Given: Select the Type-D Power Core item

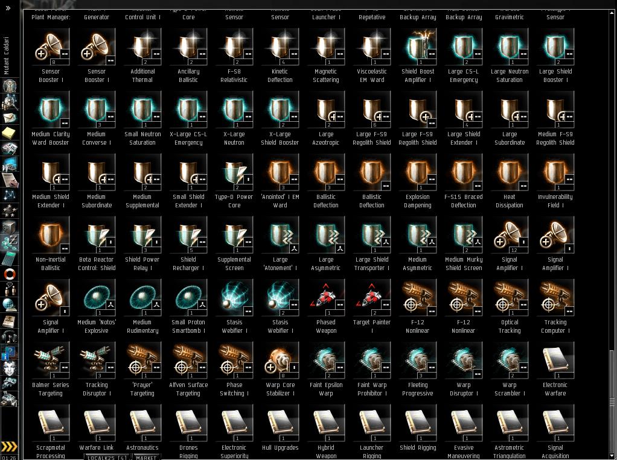Looking at the screenshot, I should click(234, 172).
